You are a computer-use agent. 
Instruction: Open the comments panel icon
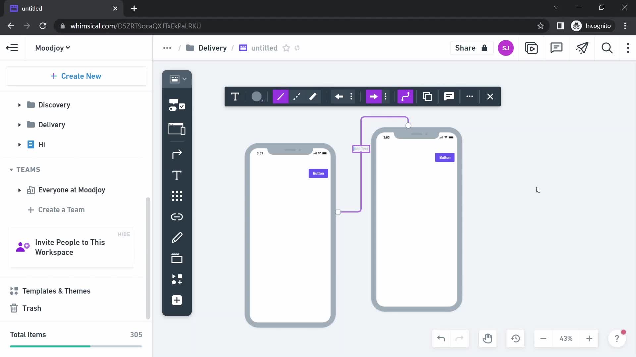click(556, 48)
